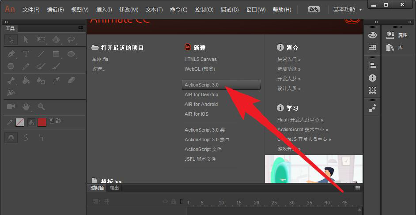The height and width of the screenshot is (215, 416).
Task: Click the sync settings gear icon
Action: [314, 10]
